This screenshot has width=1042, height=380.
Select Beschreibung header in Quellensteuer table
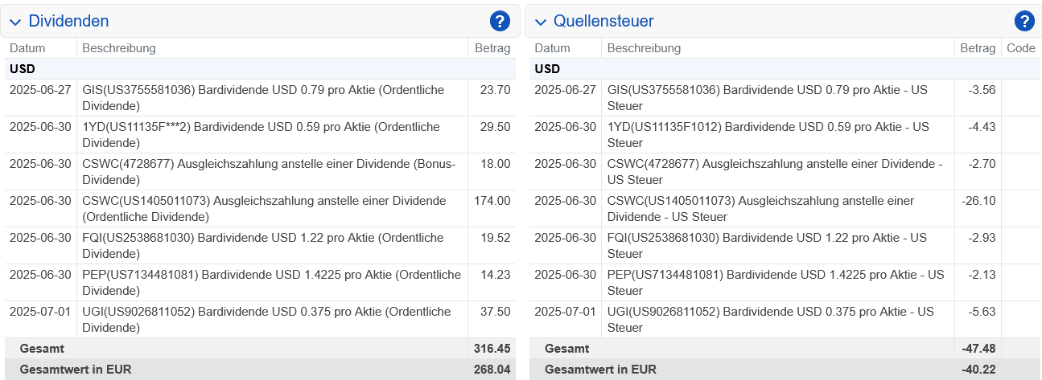[644, 48]
